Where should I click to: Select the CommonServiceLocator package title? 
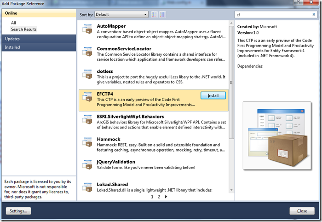tap(124, 49)
